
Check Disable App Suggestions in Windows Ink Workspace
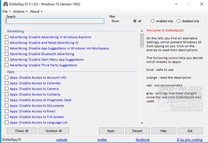[6, 48]
